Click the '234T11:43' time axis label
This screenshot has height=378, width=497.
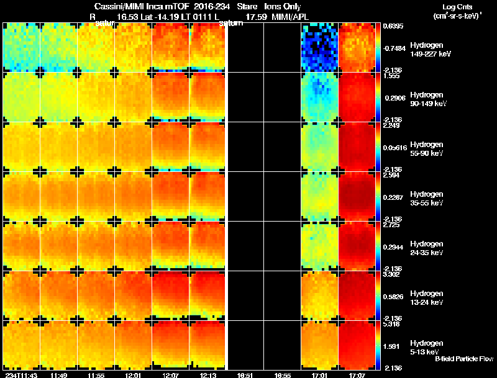[21, 375]
